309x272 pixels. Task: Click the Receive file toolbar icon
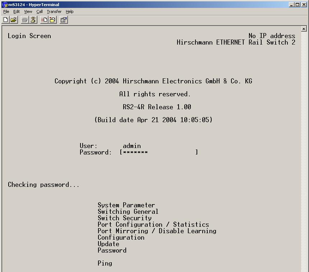coord(52,20)
